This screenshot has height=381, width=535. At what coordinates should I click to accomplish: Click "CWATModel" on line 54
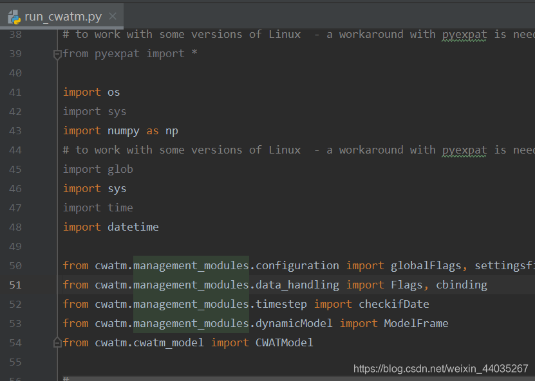coord(284,342)
